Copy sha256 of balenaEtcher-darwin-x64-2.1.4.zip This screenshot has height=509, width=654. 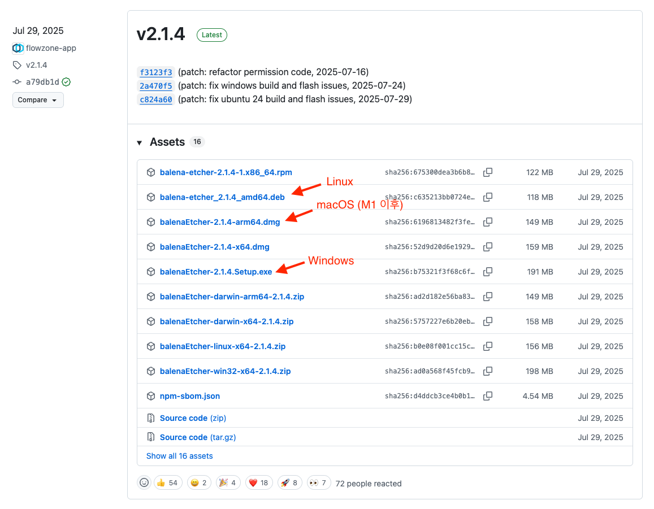(488, 321)
